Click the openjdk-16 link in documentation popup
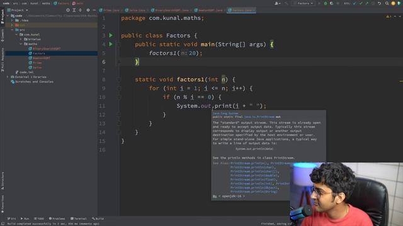Screen dimensions: 403x226 tap(232, 196)
